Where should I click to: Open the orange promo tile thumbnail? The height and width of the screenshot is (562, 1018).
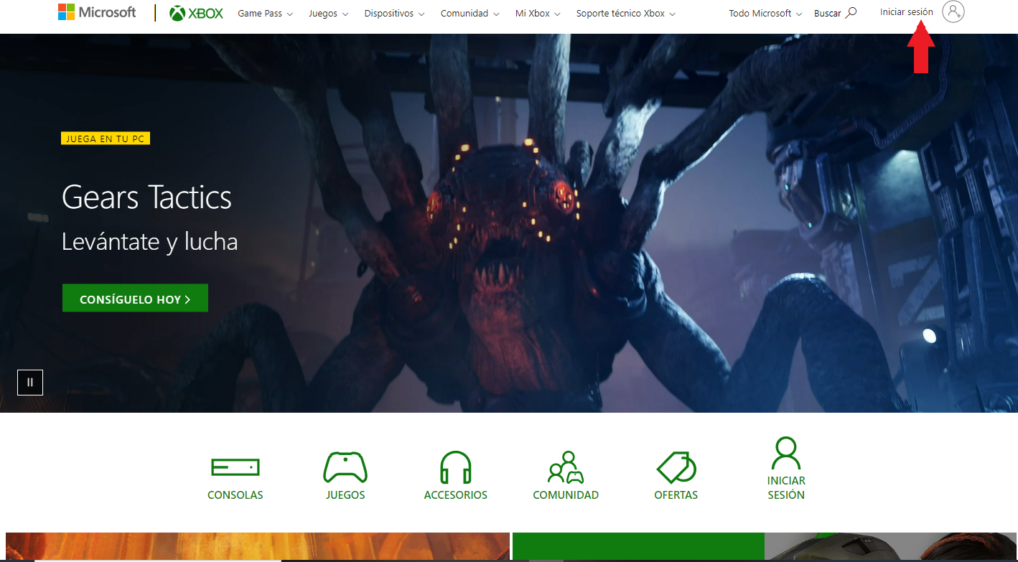258,547
